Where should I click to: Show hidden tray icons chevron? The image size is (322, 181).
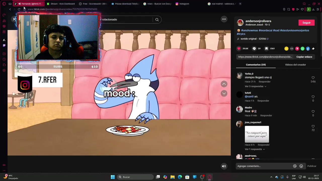point(271,177)
